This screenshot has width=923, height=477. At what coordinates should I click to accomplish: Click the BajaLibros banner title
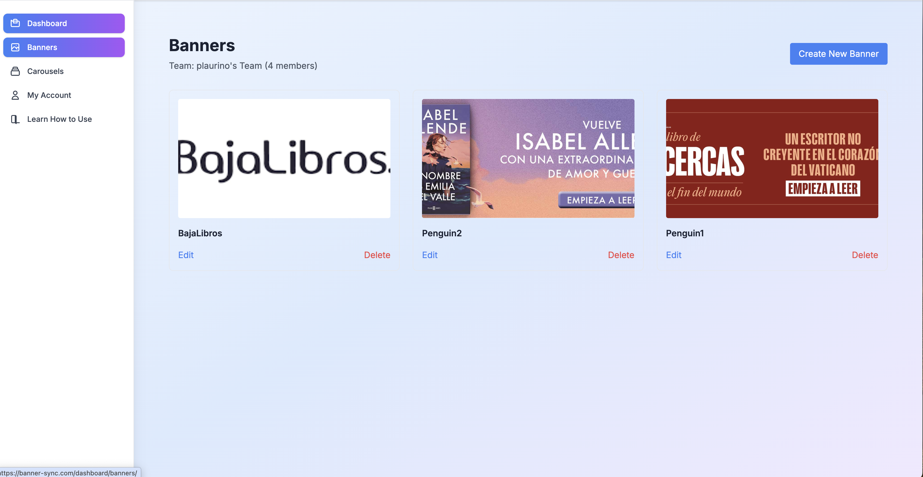coord(200,233)
